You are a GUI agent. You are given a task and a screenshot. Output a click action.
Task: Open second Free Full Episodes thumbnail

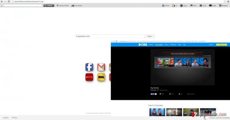(x=174, y=112)
